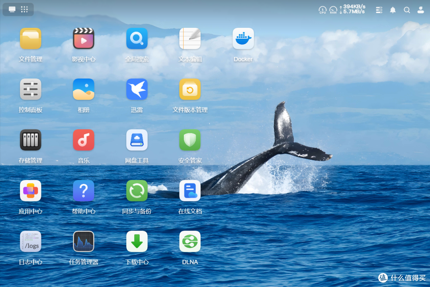Open the app grid launcher button

[24, 9]
